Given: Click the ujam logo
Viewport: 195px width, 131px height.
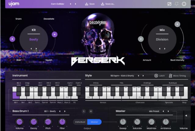Looking at the screenshot, I should (x=14, y=4).
